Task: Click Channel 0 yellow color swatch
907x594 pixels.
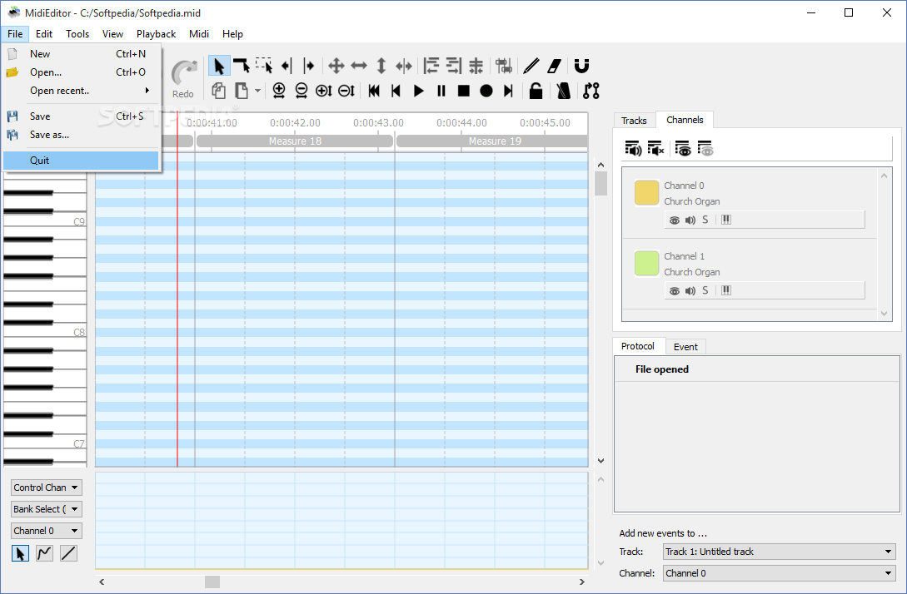Action: click(646, 193)
